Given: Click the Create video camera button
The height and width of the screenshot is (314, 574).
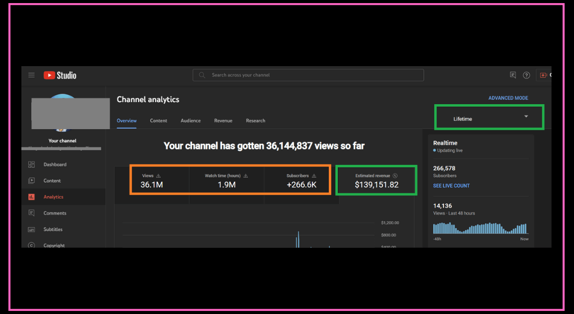Looking at the screenshot, I should coord(544,76).
